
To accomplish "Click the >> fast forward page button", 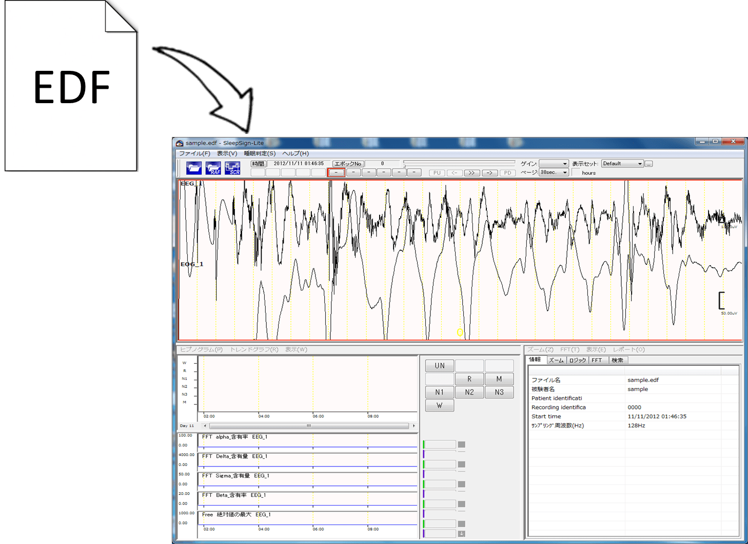I will pyautogui.click(x=471, y=173).
